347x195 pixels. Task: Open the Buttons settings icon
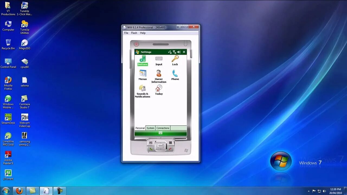pos(142,61)
